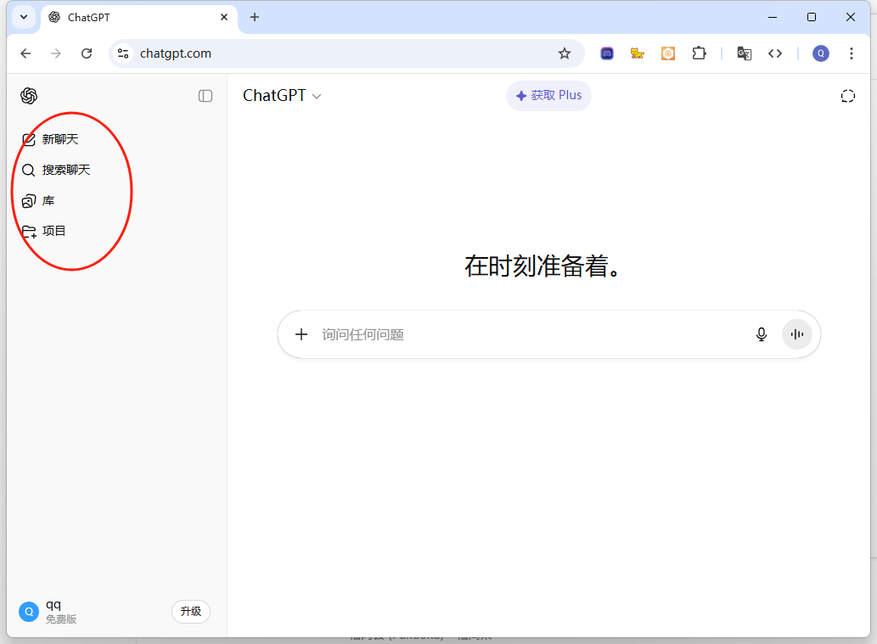Click the code brackets toolbar icon
877x644 pixels.
click(774, 53)
